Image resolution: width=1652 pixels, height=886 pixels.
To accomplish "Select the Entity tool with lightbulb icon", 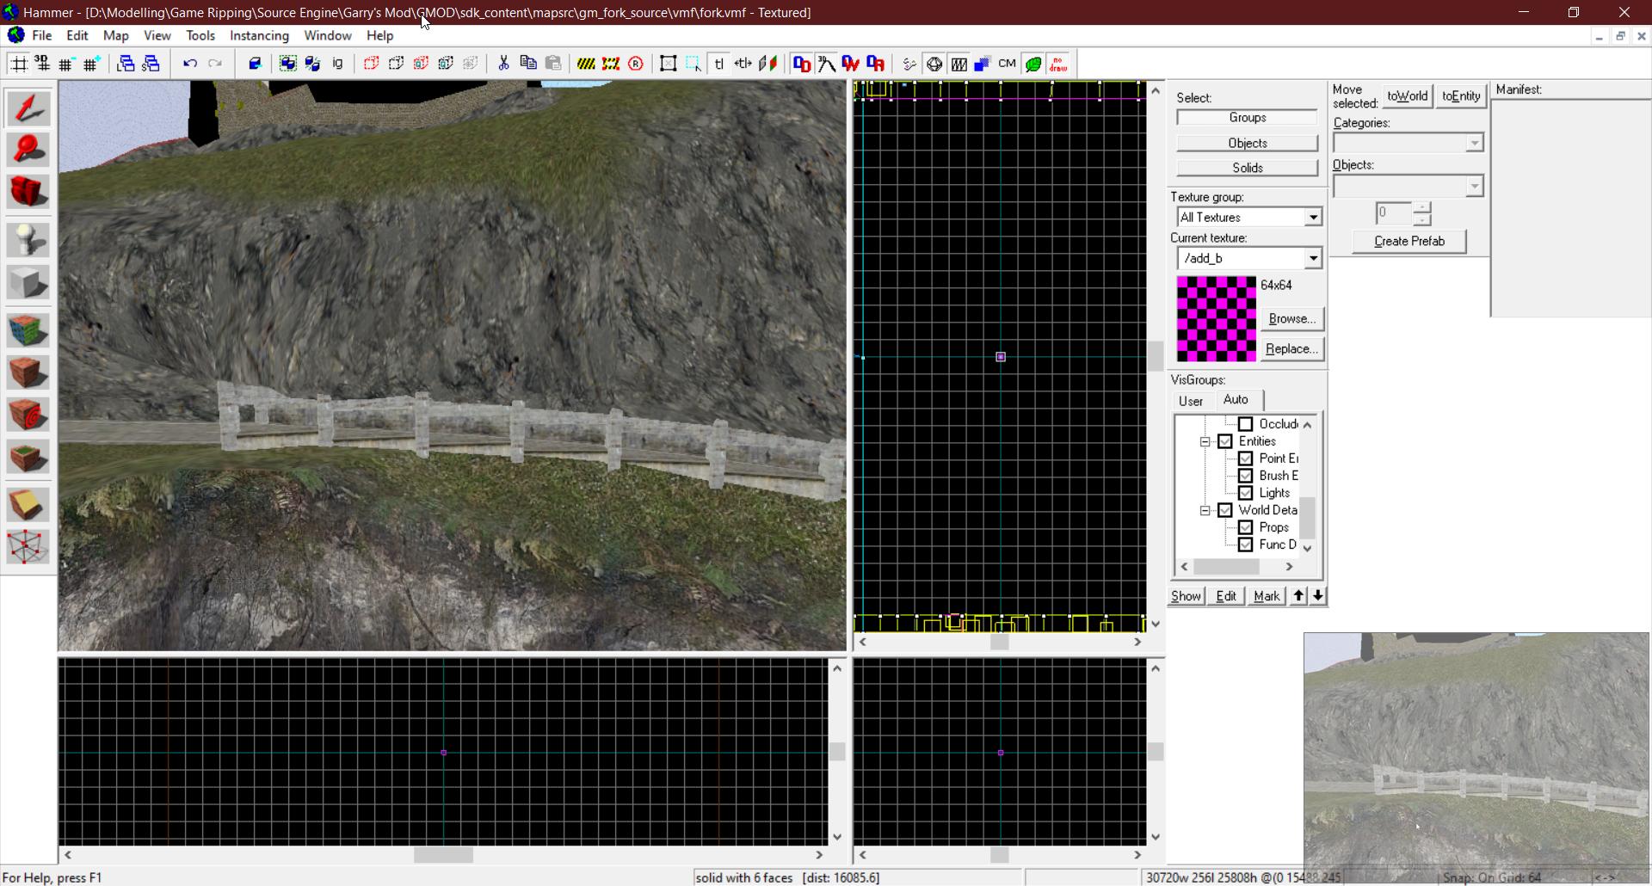I will (28, 240).
